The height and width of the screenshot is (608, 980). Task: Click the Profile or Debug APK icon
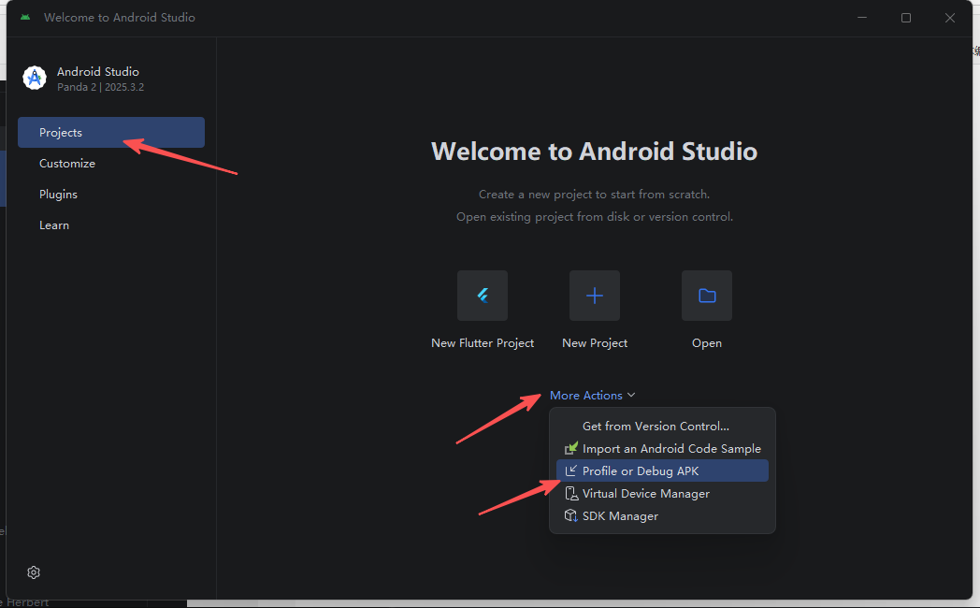click(x=571, y=470)
